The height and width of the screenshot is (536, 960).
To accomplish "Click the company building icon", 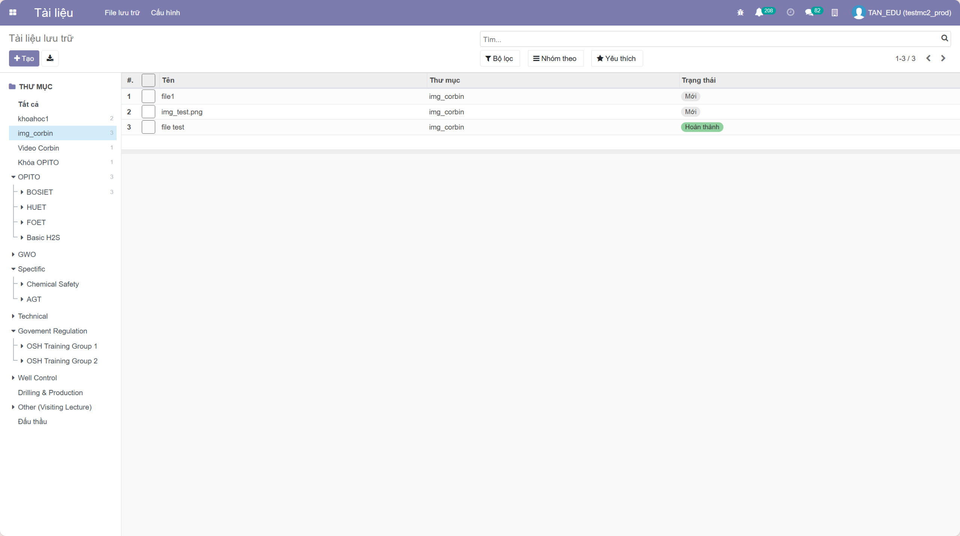I will tap(834, 12).
